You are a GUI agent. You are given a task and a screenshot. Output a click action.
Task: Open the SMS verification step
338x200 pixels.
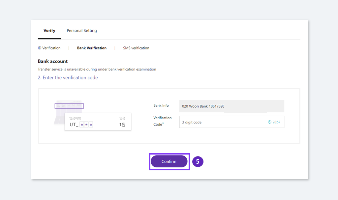coord(136,48)
